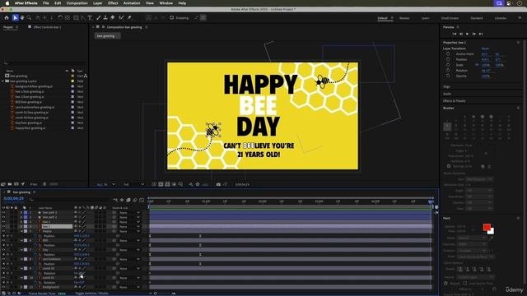Select the Selection arrow tool
Viewport: 527px width, 296px height.
[x=15, y=18]
